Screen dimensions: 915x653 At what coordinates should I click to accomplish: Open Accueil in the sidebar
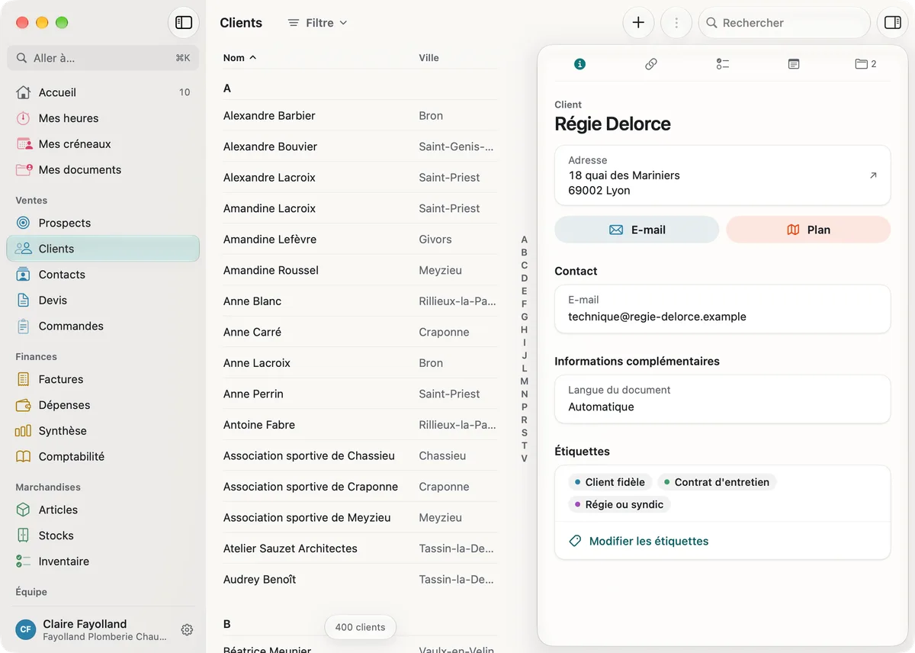tap(103, 92)
